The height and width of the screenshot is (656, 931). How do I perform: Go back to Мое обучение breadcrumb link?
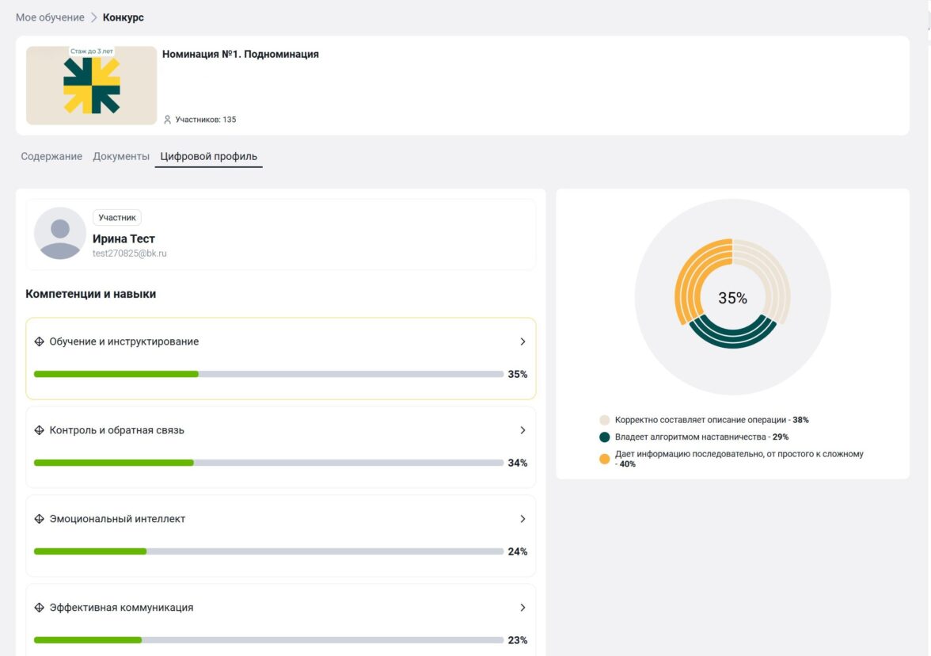pyautogui.click(x=49, y=17)
